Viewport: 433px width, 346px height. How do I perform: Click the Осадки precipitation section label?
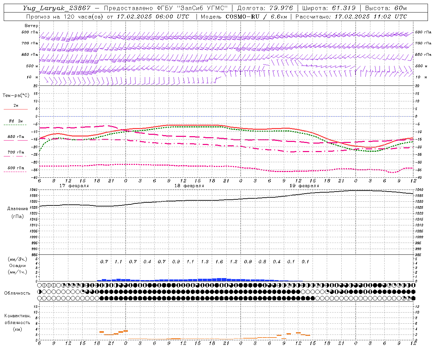pyautogui.click(x=17, y=266)
